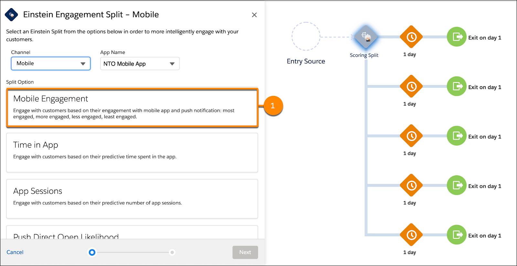Close the Einstein Engagement Split dialog
This screenshot has height=266, width=517.
(254, 15)
